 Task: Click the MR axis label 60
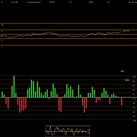tap(134, 86)
